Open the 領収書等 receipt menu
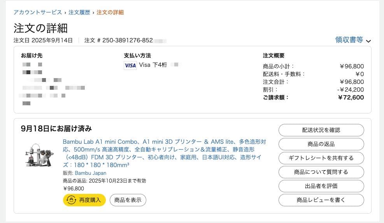 [x=349, y=40]
